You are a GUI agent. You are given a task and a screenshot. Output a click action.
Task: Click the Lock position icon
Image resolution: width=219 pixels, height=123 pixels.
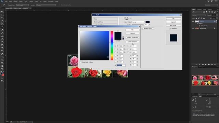click(202, 18)
